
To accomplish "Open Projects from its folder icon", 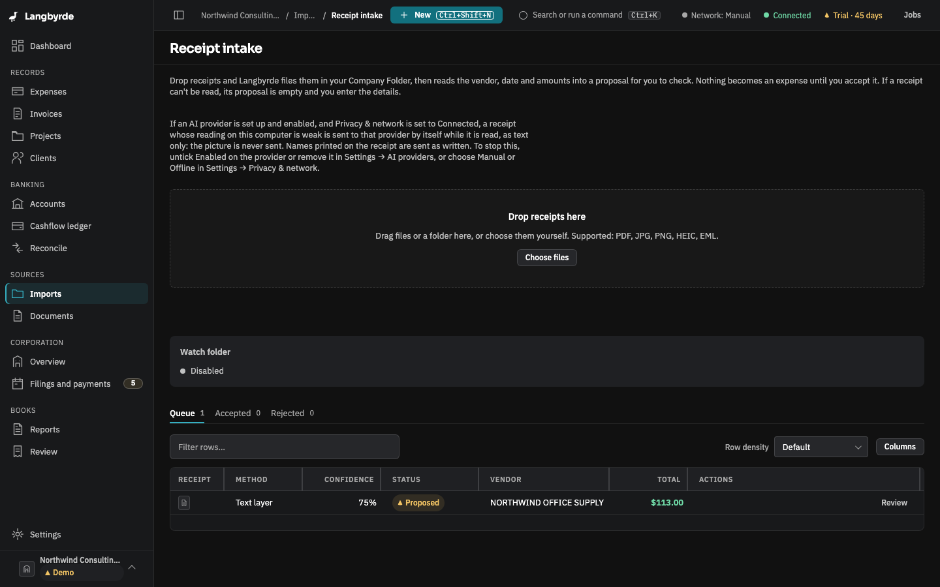I will click(18, 136).
